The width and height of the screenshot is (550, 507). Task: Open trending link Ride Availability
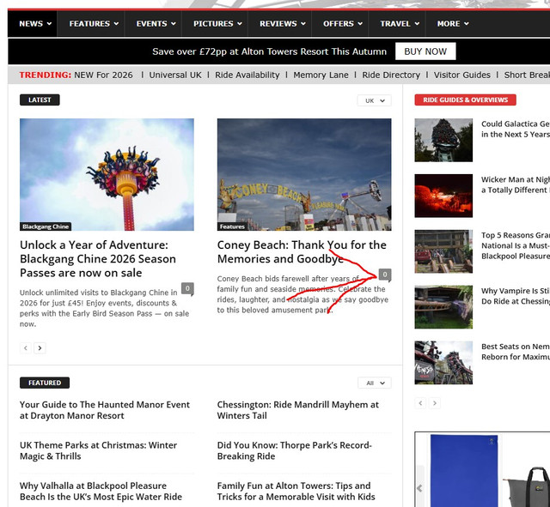click(247, 75)
